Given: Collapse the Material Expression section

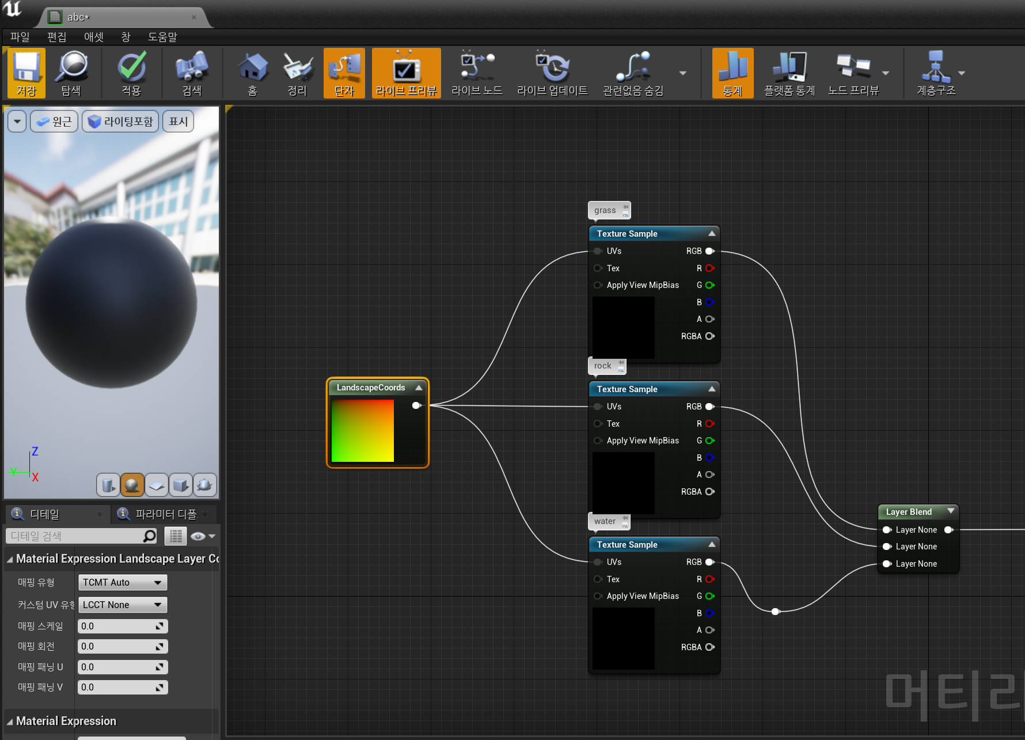Looking at the screenshot, I should click(10, 722).
